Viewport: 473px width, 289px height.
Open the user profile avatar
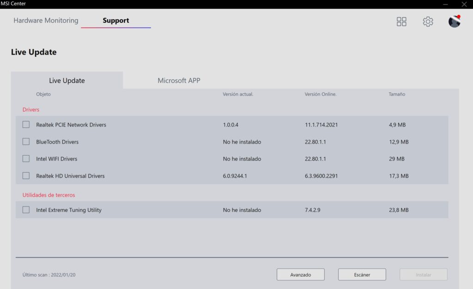[455, 21]
